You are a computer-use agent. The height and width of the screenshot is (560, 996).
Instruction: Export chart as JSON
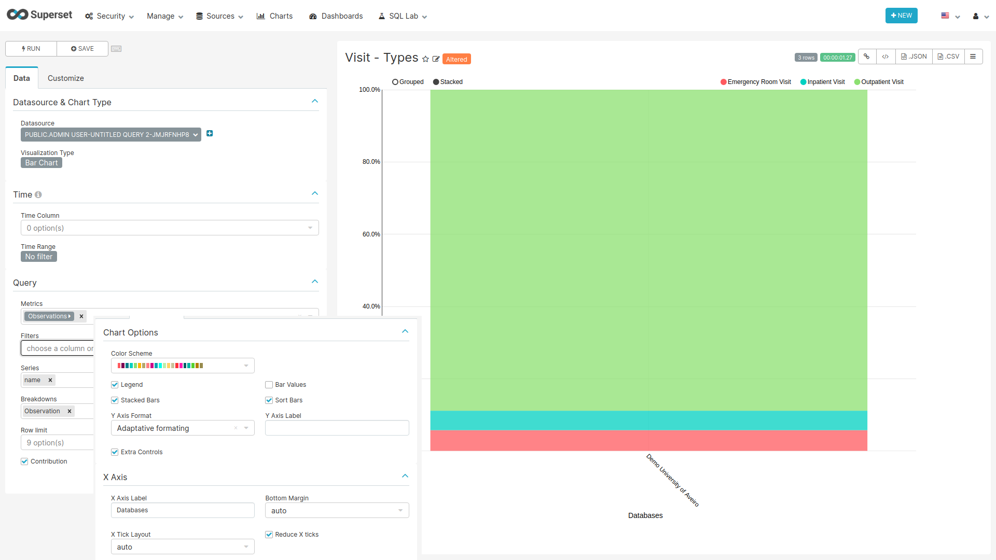[x=914, y=57]
